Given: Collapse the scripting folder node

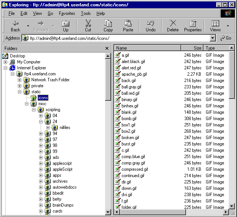Looking at the screenshot, I should coord(34,110).
